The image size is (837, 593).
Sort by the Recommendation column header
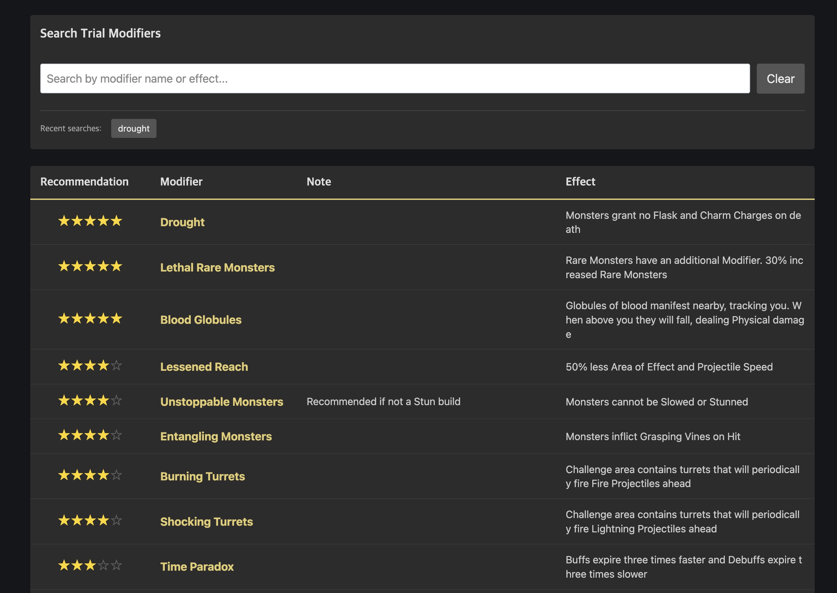tap(84, 182)
